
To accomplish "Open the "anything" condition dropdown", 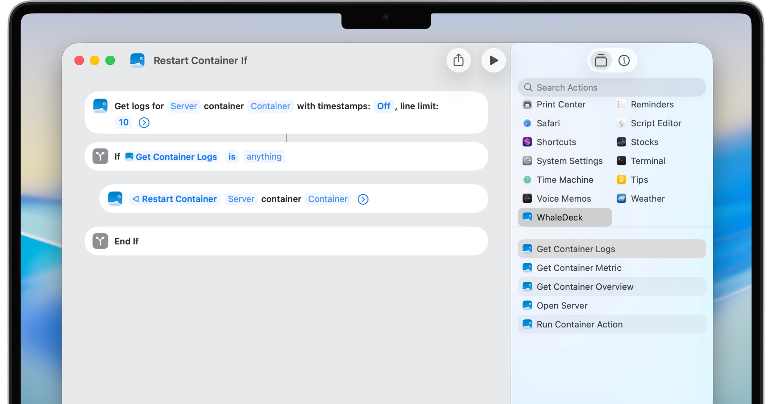I will (x=264, y=157).
